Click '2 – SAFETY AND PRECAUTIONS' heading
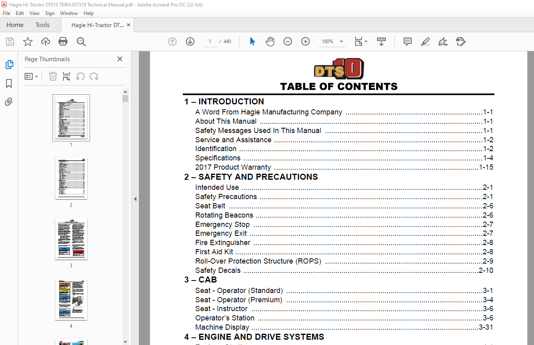The image size is (534, 345). click(x=251, y=177)
